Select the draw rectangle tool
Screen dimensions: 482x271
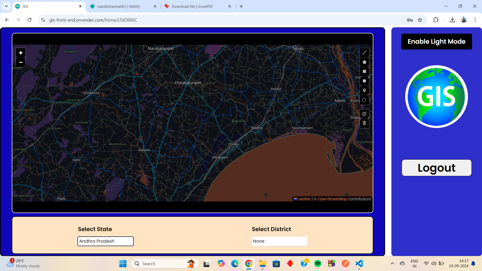tap(364, 72)
